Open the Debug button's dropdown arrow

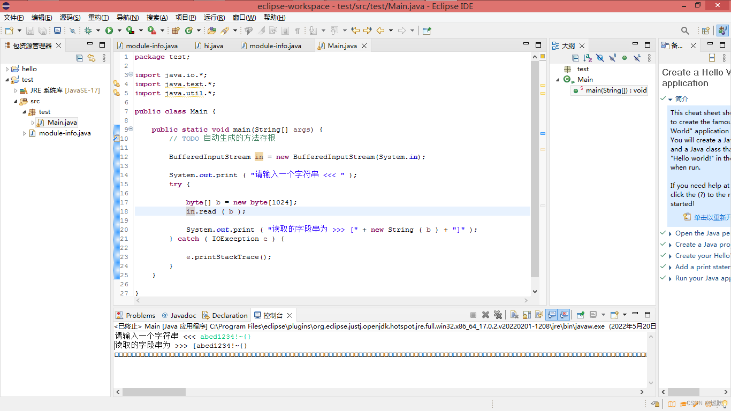pos(98,31)
